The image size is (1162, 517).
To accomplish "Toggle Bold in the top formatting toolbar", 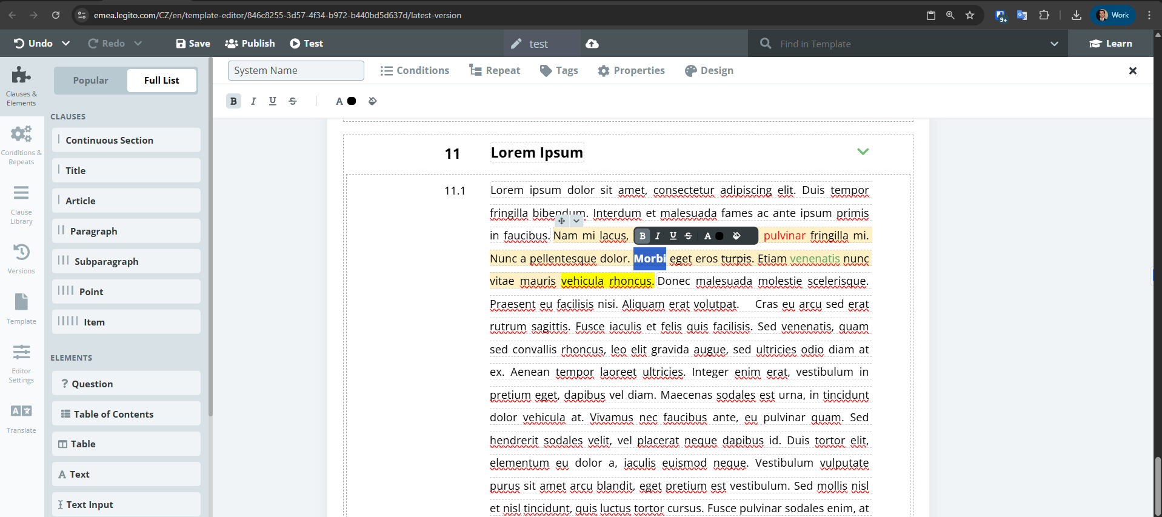I will coord(233,101).
